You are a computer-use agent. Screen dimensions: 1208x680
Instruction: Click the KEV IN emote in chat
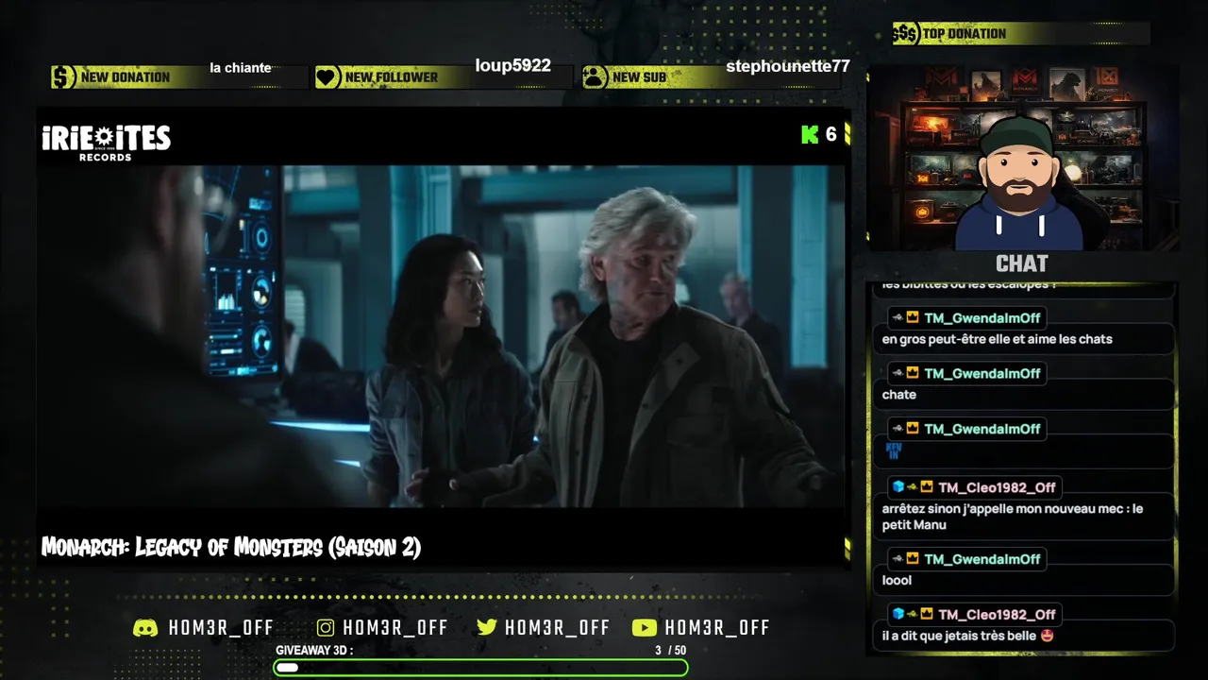coord(894,451)
